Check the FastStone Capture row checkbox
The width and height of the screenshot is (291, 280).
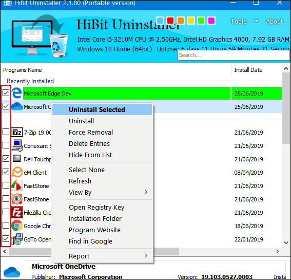coord(6,185)
